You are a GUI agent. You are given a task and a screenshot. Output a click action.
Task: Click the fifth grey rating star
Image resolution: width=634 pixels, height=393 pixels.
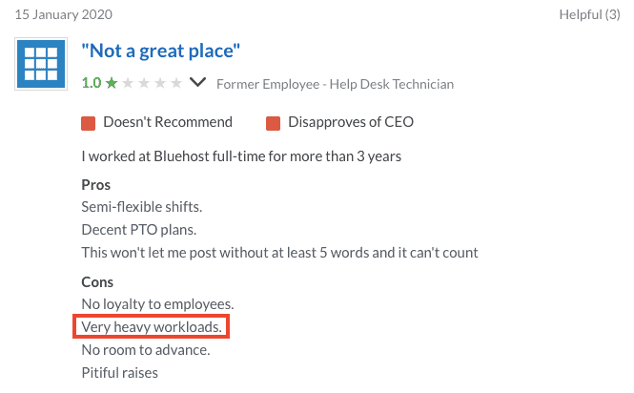pyautogui.click(x=176, y=83)
